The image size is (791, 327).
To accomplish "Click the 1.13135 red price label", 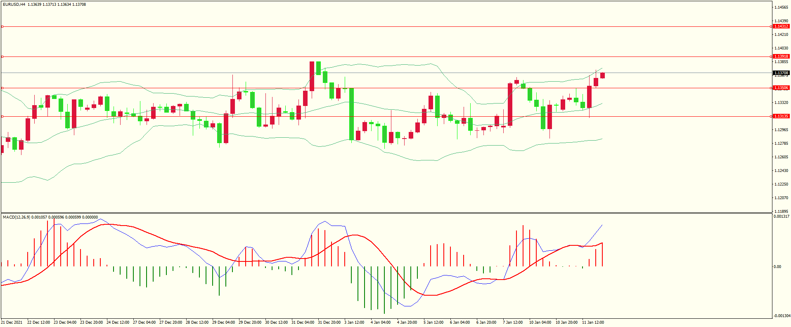I will tap(781, 116).
